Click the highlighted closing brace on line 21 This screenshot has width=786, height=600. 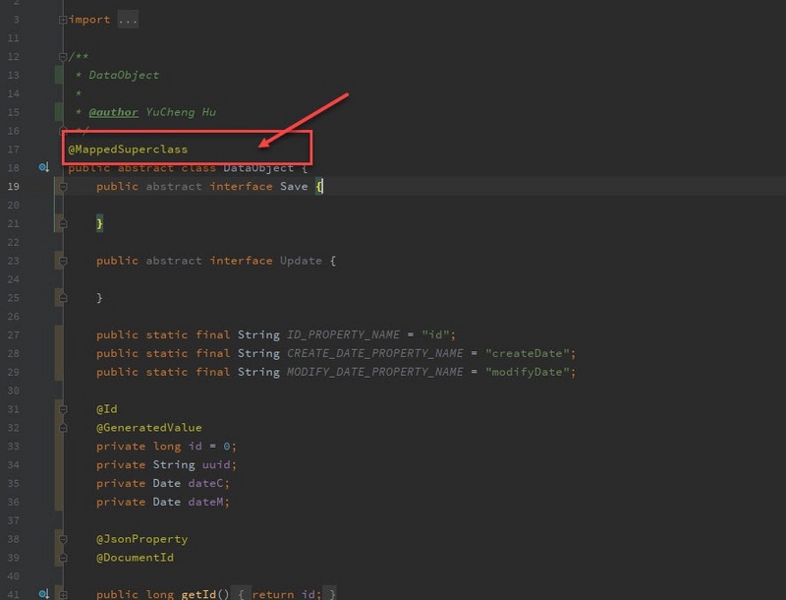[x=99, y=223]
